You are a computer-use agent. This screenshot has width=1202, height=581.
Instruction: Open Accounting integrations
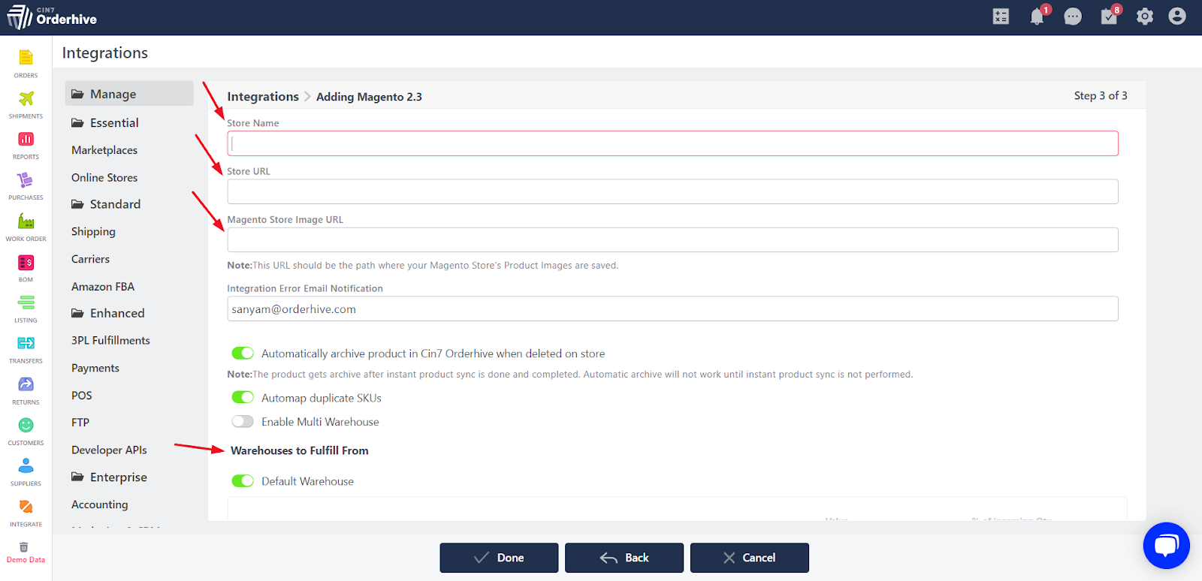click(x=100, y=504)
